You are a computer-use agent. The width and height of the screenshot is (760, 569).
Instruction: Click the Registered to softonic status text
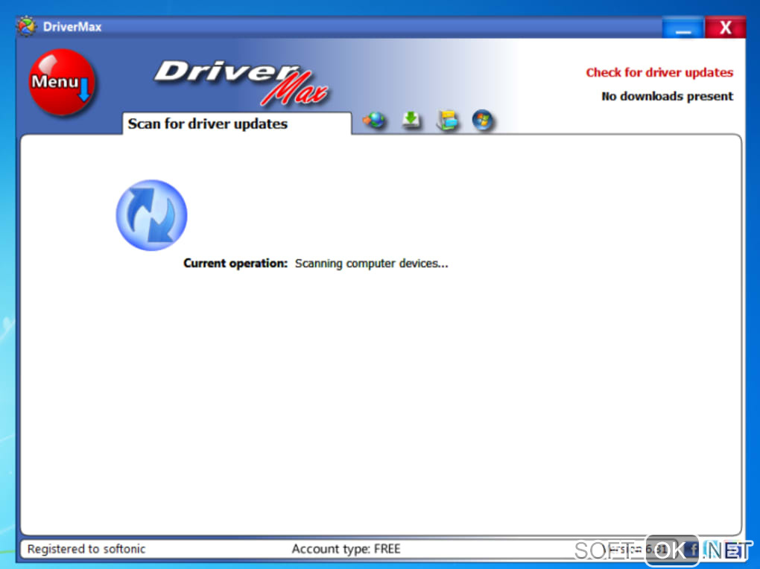pyautogui.click(x=86, y=549)
